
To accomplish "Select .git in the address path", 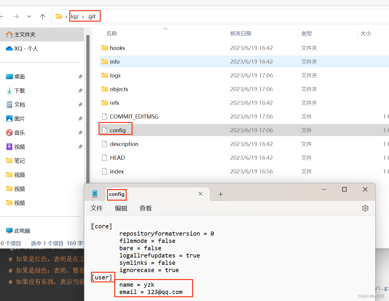I will tap(92, 17).
